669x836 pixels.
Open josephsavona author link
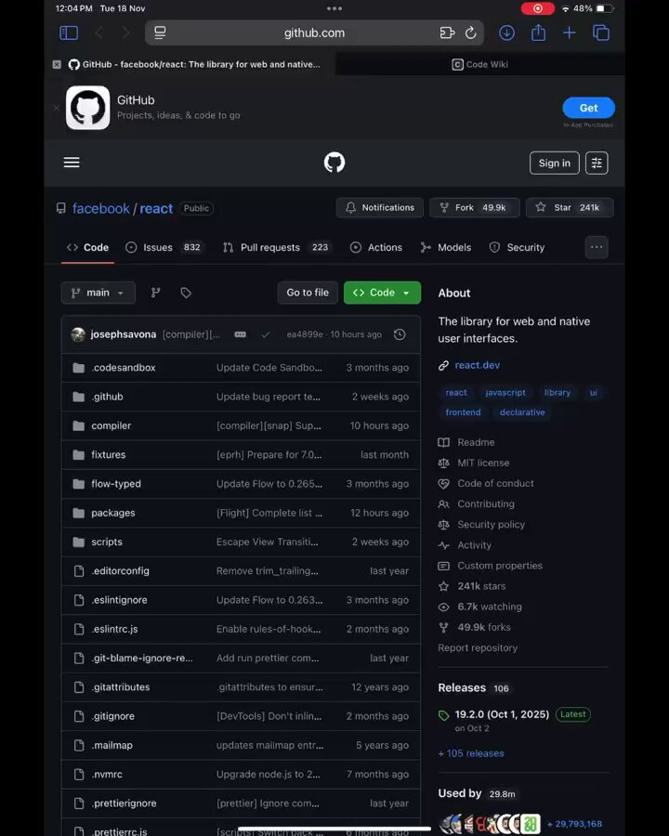coord(124,334)
